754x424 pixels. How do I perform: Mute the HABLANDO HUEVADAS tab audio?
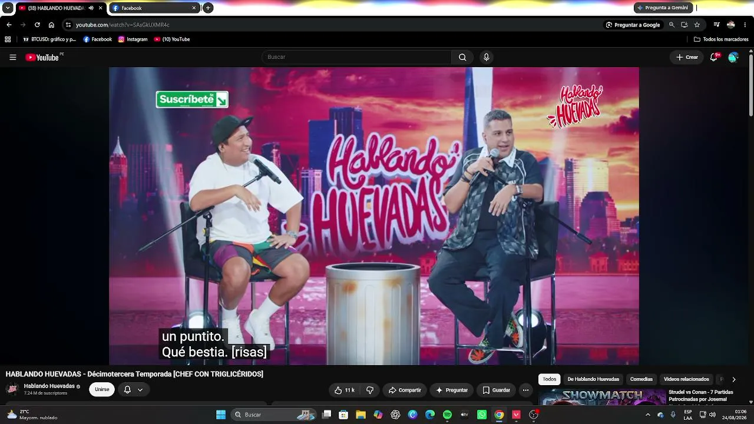[x=91, y=8]
